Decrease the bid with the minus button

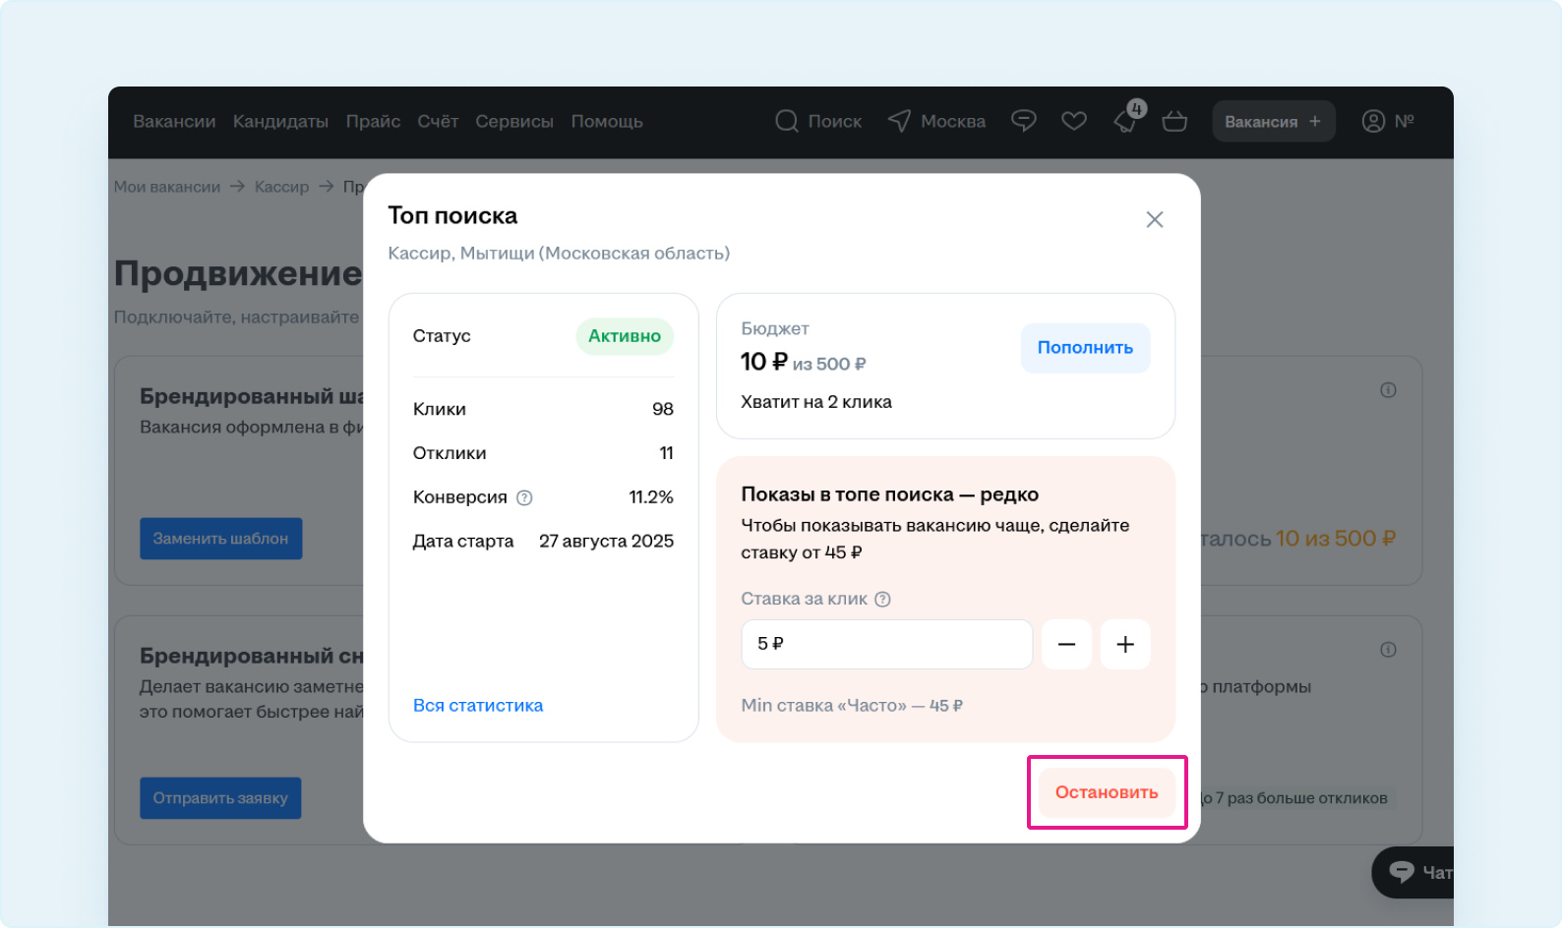[x=1066, y=644]
